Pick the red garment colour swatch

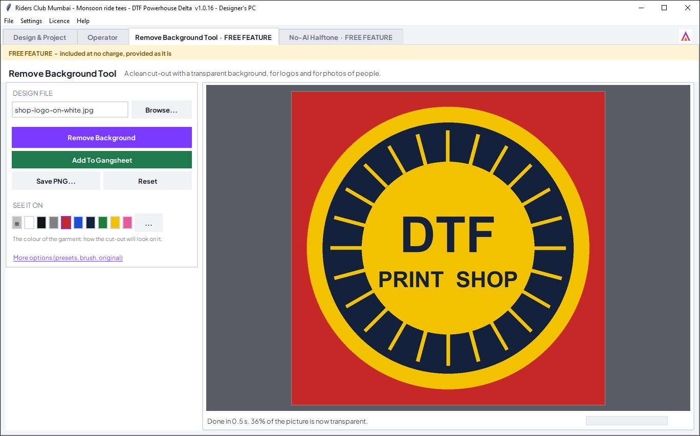click(66, 223)
